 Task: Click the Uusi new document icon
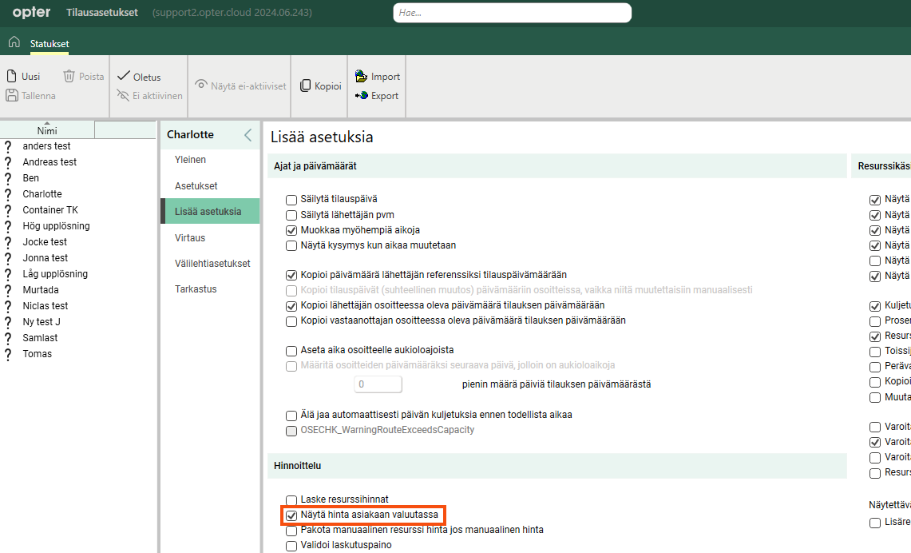[11, 77]
